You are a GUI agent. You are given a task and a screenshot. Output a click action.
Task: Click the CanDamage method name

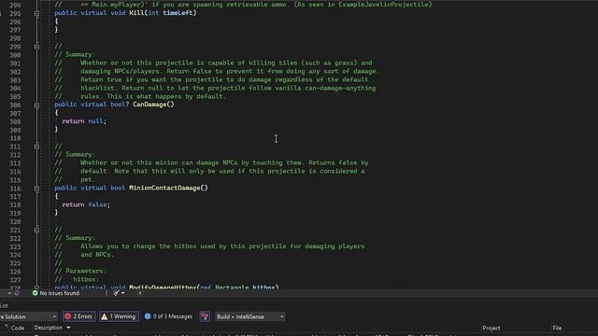click(149, 105)
